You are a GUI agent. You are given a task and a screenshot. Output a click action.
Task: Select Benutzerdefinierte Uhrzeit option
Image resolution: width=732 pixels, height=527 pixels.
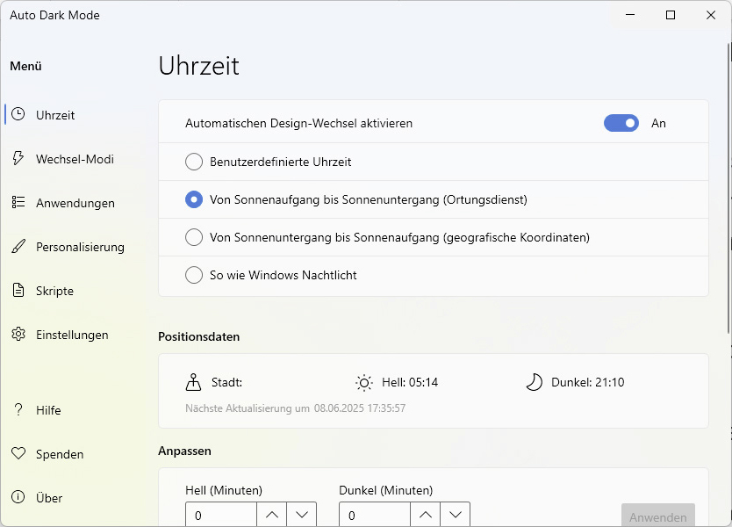(x=193, y=162)
